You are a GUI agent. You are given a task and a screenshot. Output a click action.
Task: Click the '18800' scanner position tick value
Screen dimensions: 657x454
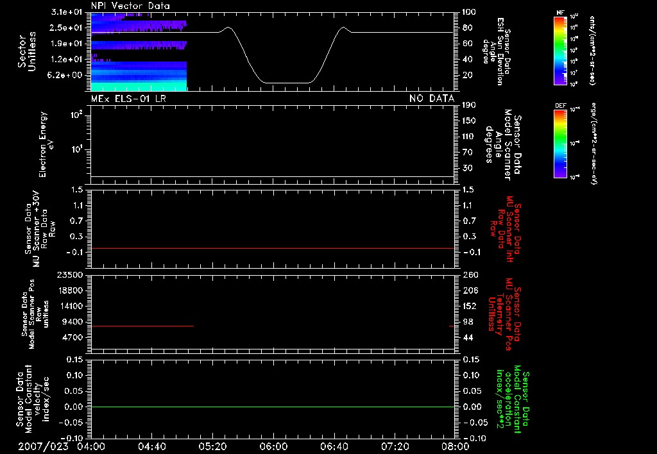tap(70, 290)
